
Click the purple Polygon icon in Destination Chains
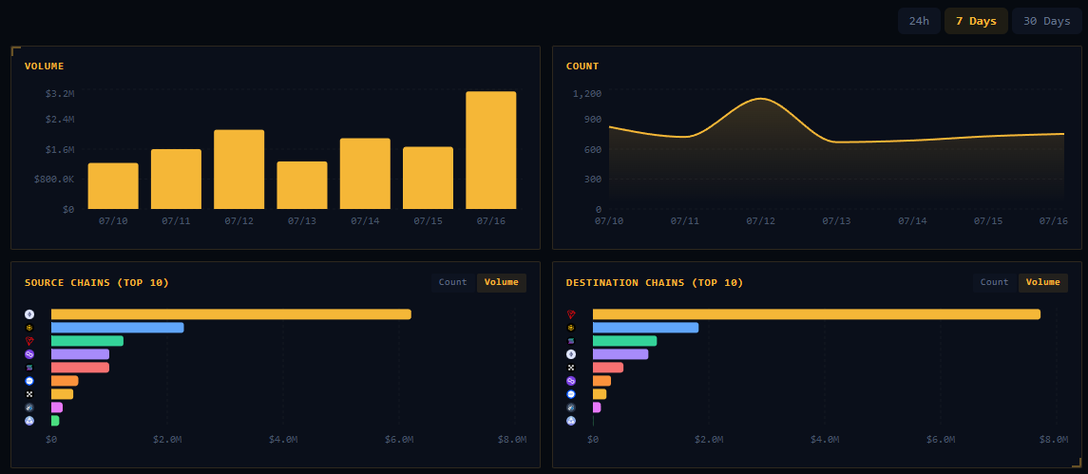(x=571, y=381)
